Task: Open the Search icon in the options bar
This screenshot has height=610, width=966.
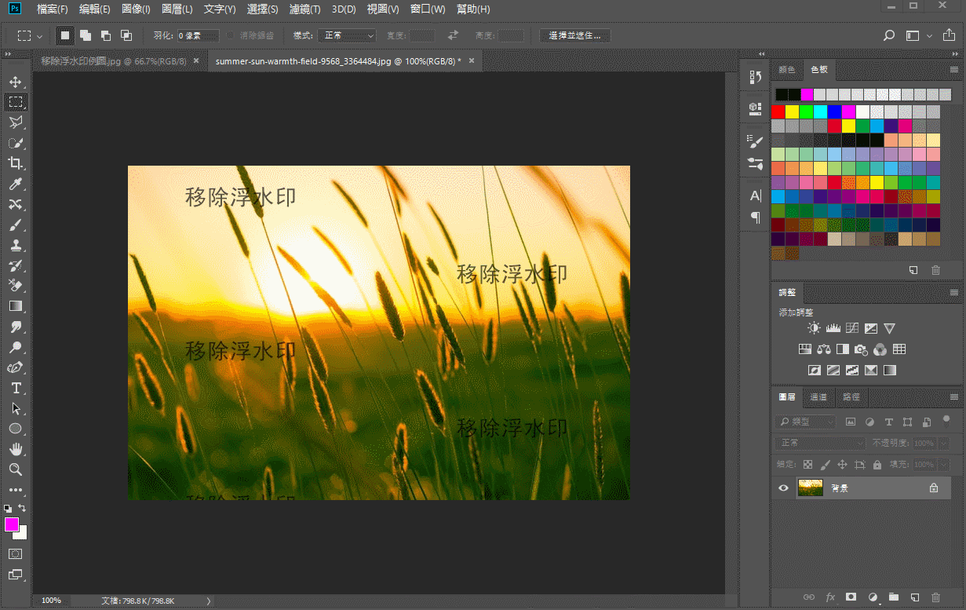Action: tap(889, 35)
